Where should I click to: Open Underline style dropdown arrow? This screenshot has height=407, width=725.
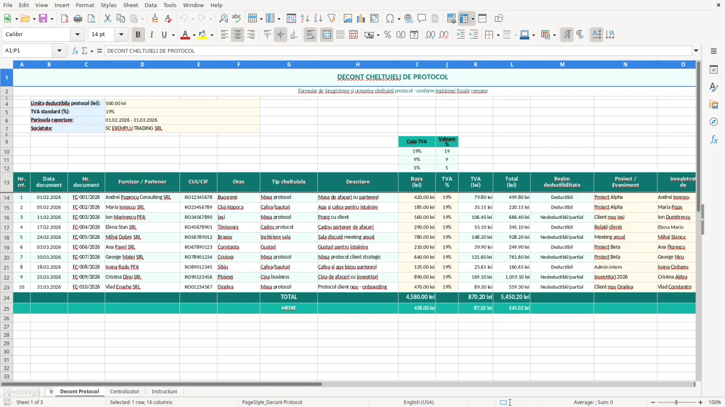[x=173, y=35]
